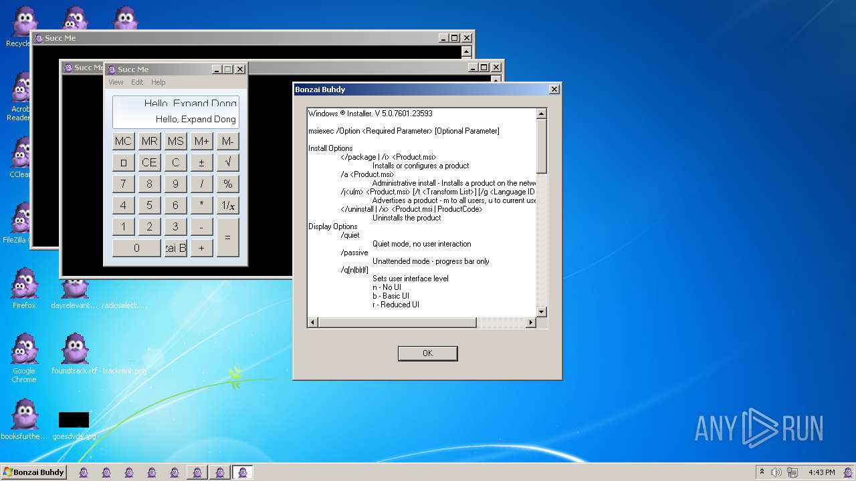Click the '/quiet' option text in dialog
Screen dimensions: 856x481
pos(350,235)
